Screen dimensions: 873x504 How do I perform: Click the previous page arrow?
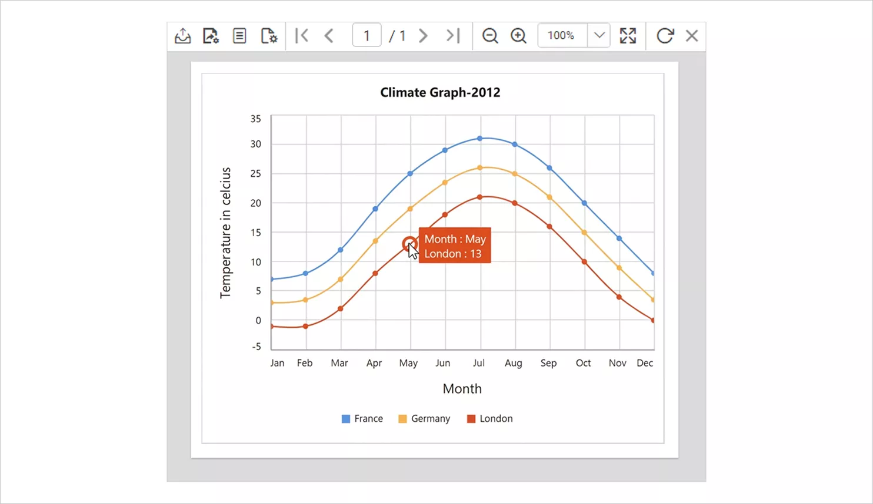click(329, 35)
